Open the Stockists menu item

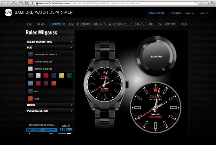(x=137, y=24)
